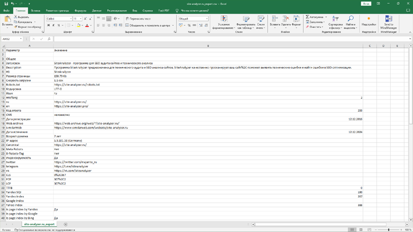This screenshot has width=413, height=232.
Task: Click the 'Что вы хотите сделать?' search box
Action: tap(195, 11)
